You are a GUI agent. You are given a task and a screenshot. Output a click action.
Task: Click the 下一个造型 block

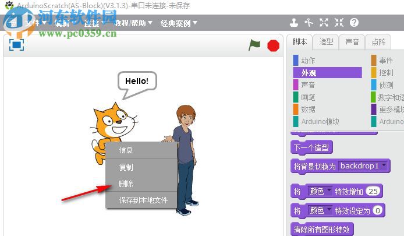point(311,147)
